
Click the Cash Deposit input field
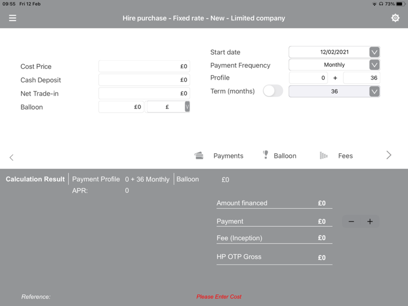[x=144, y=80]
